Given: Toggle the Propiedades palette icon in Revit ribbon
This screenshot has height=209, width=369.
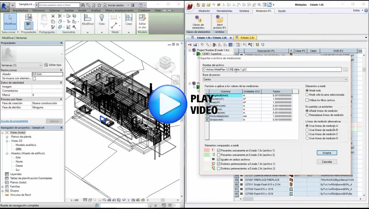Looking at the screenshot, I should tap(28, 26).
